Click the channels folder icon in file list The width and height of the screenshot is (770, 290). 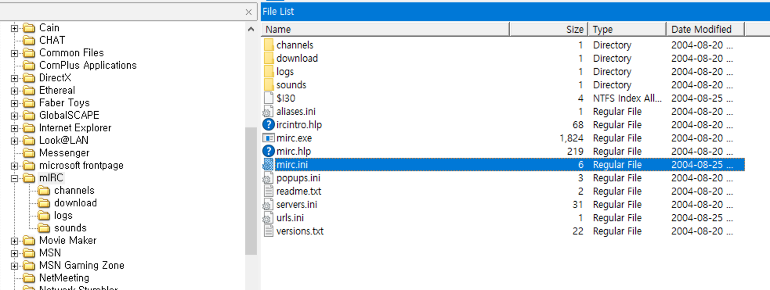pos(268,45)
